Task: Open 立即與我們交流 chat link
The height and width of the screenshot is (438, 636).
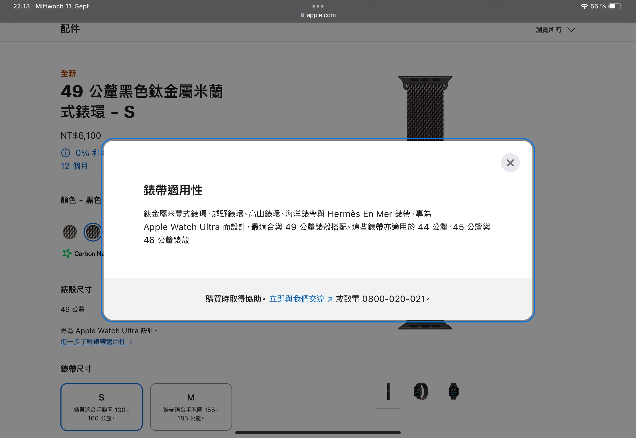Action: pos(301,299)
